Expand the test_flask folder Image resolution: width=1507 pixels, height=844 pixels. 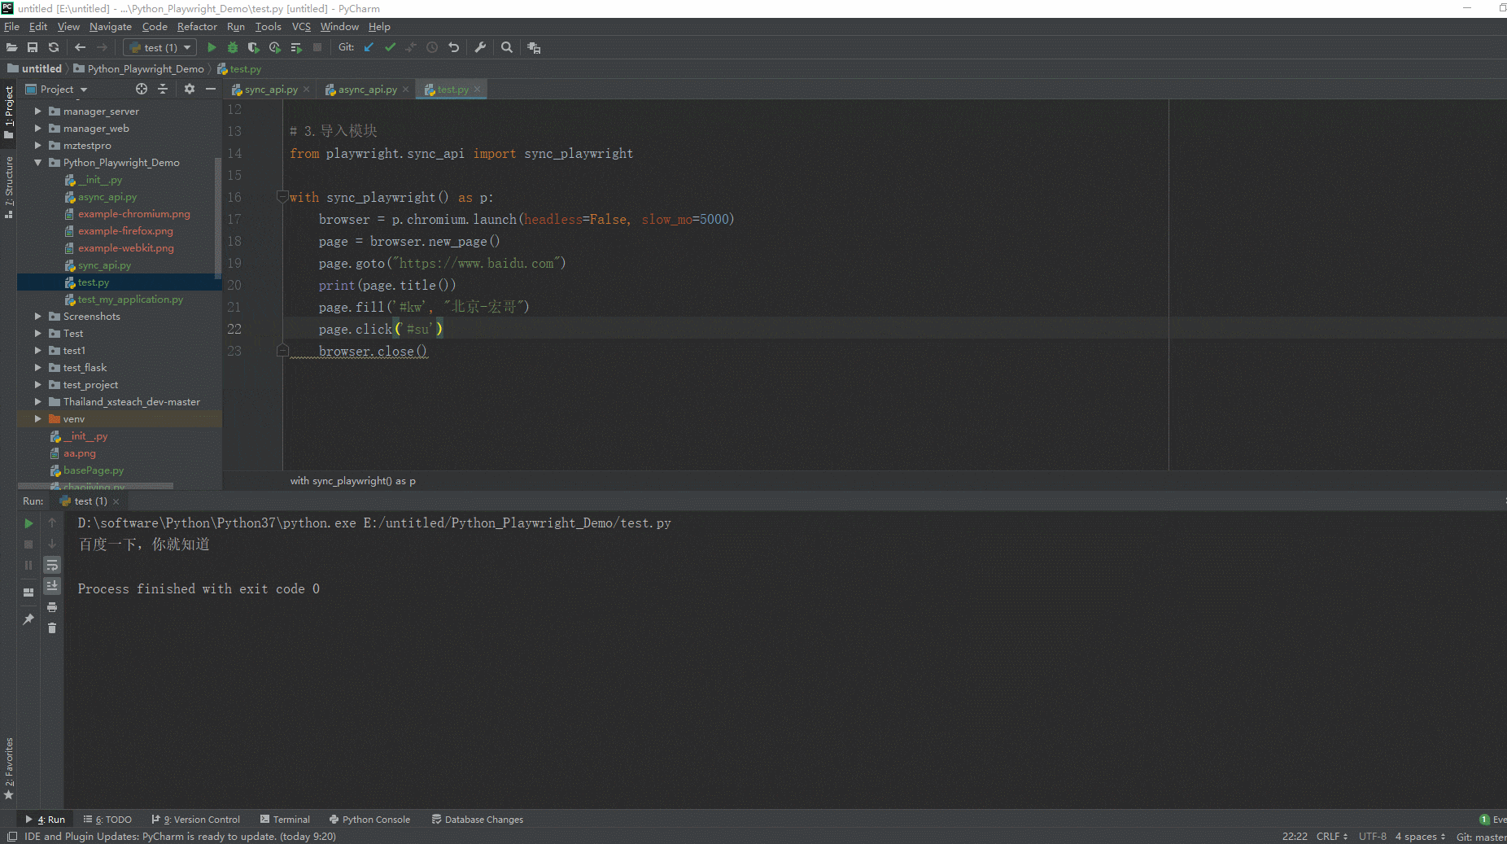[x=37, y=368]
